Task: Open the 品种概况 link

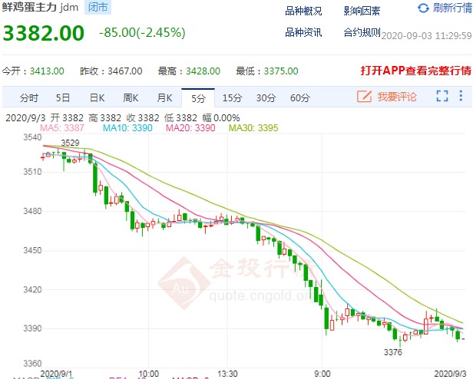Action: [x=303, y=12]
